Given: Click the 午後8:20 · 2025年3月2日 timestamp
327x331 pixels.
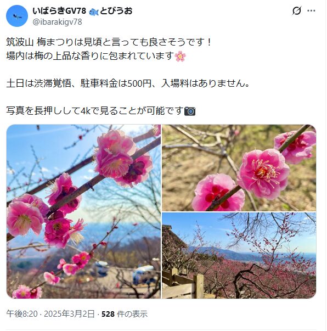Looking at the screenshot, I should pyautogui.click(x=50, y=314).
